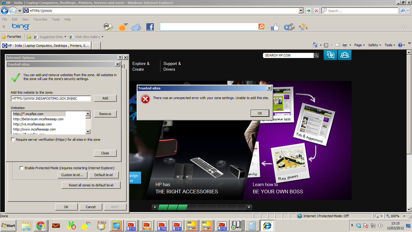Expand the Suggested Sites dropdown
The image size is (412, 232).
tap(65, 37)
